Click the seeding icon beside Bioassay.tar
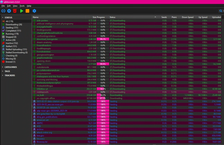Image resolution: width=224 pixels, height=145 pixels. pyautogui.click(x=34, y=142)
